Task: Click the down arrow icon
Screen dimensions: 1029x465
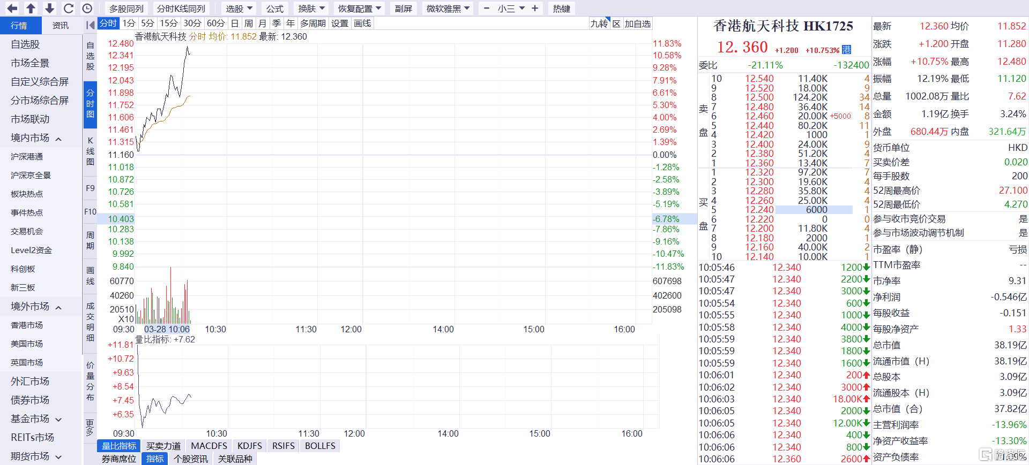Action: pyautogui.click(x=49, y=9)
